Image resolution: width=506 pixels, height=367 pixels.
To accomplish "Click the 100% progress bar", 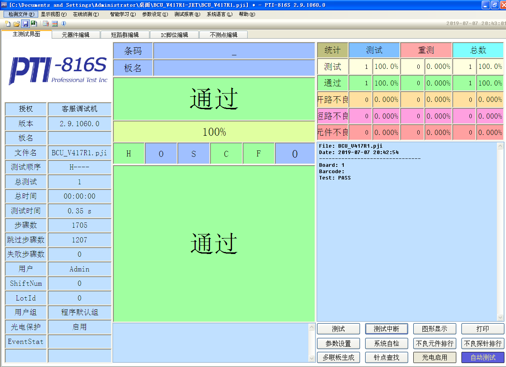I will 214,132.
